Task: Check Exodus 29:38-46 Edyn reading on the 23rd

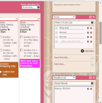Action: pos(1,50)
